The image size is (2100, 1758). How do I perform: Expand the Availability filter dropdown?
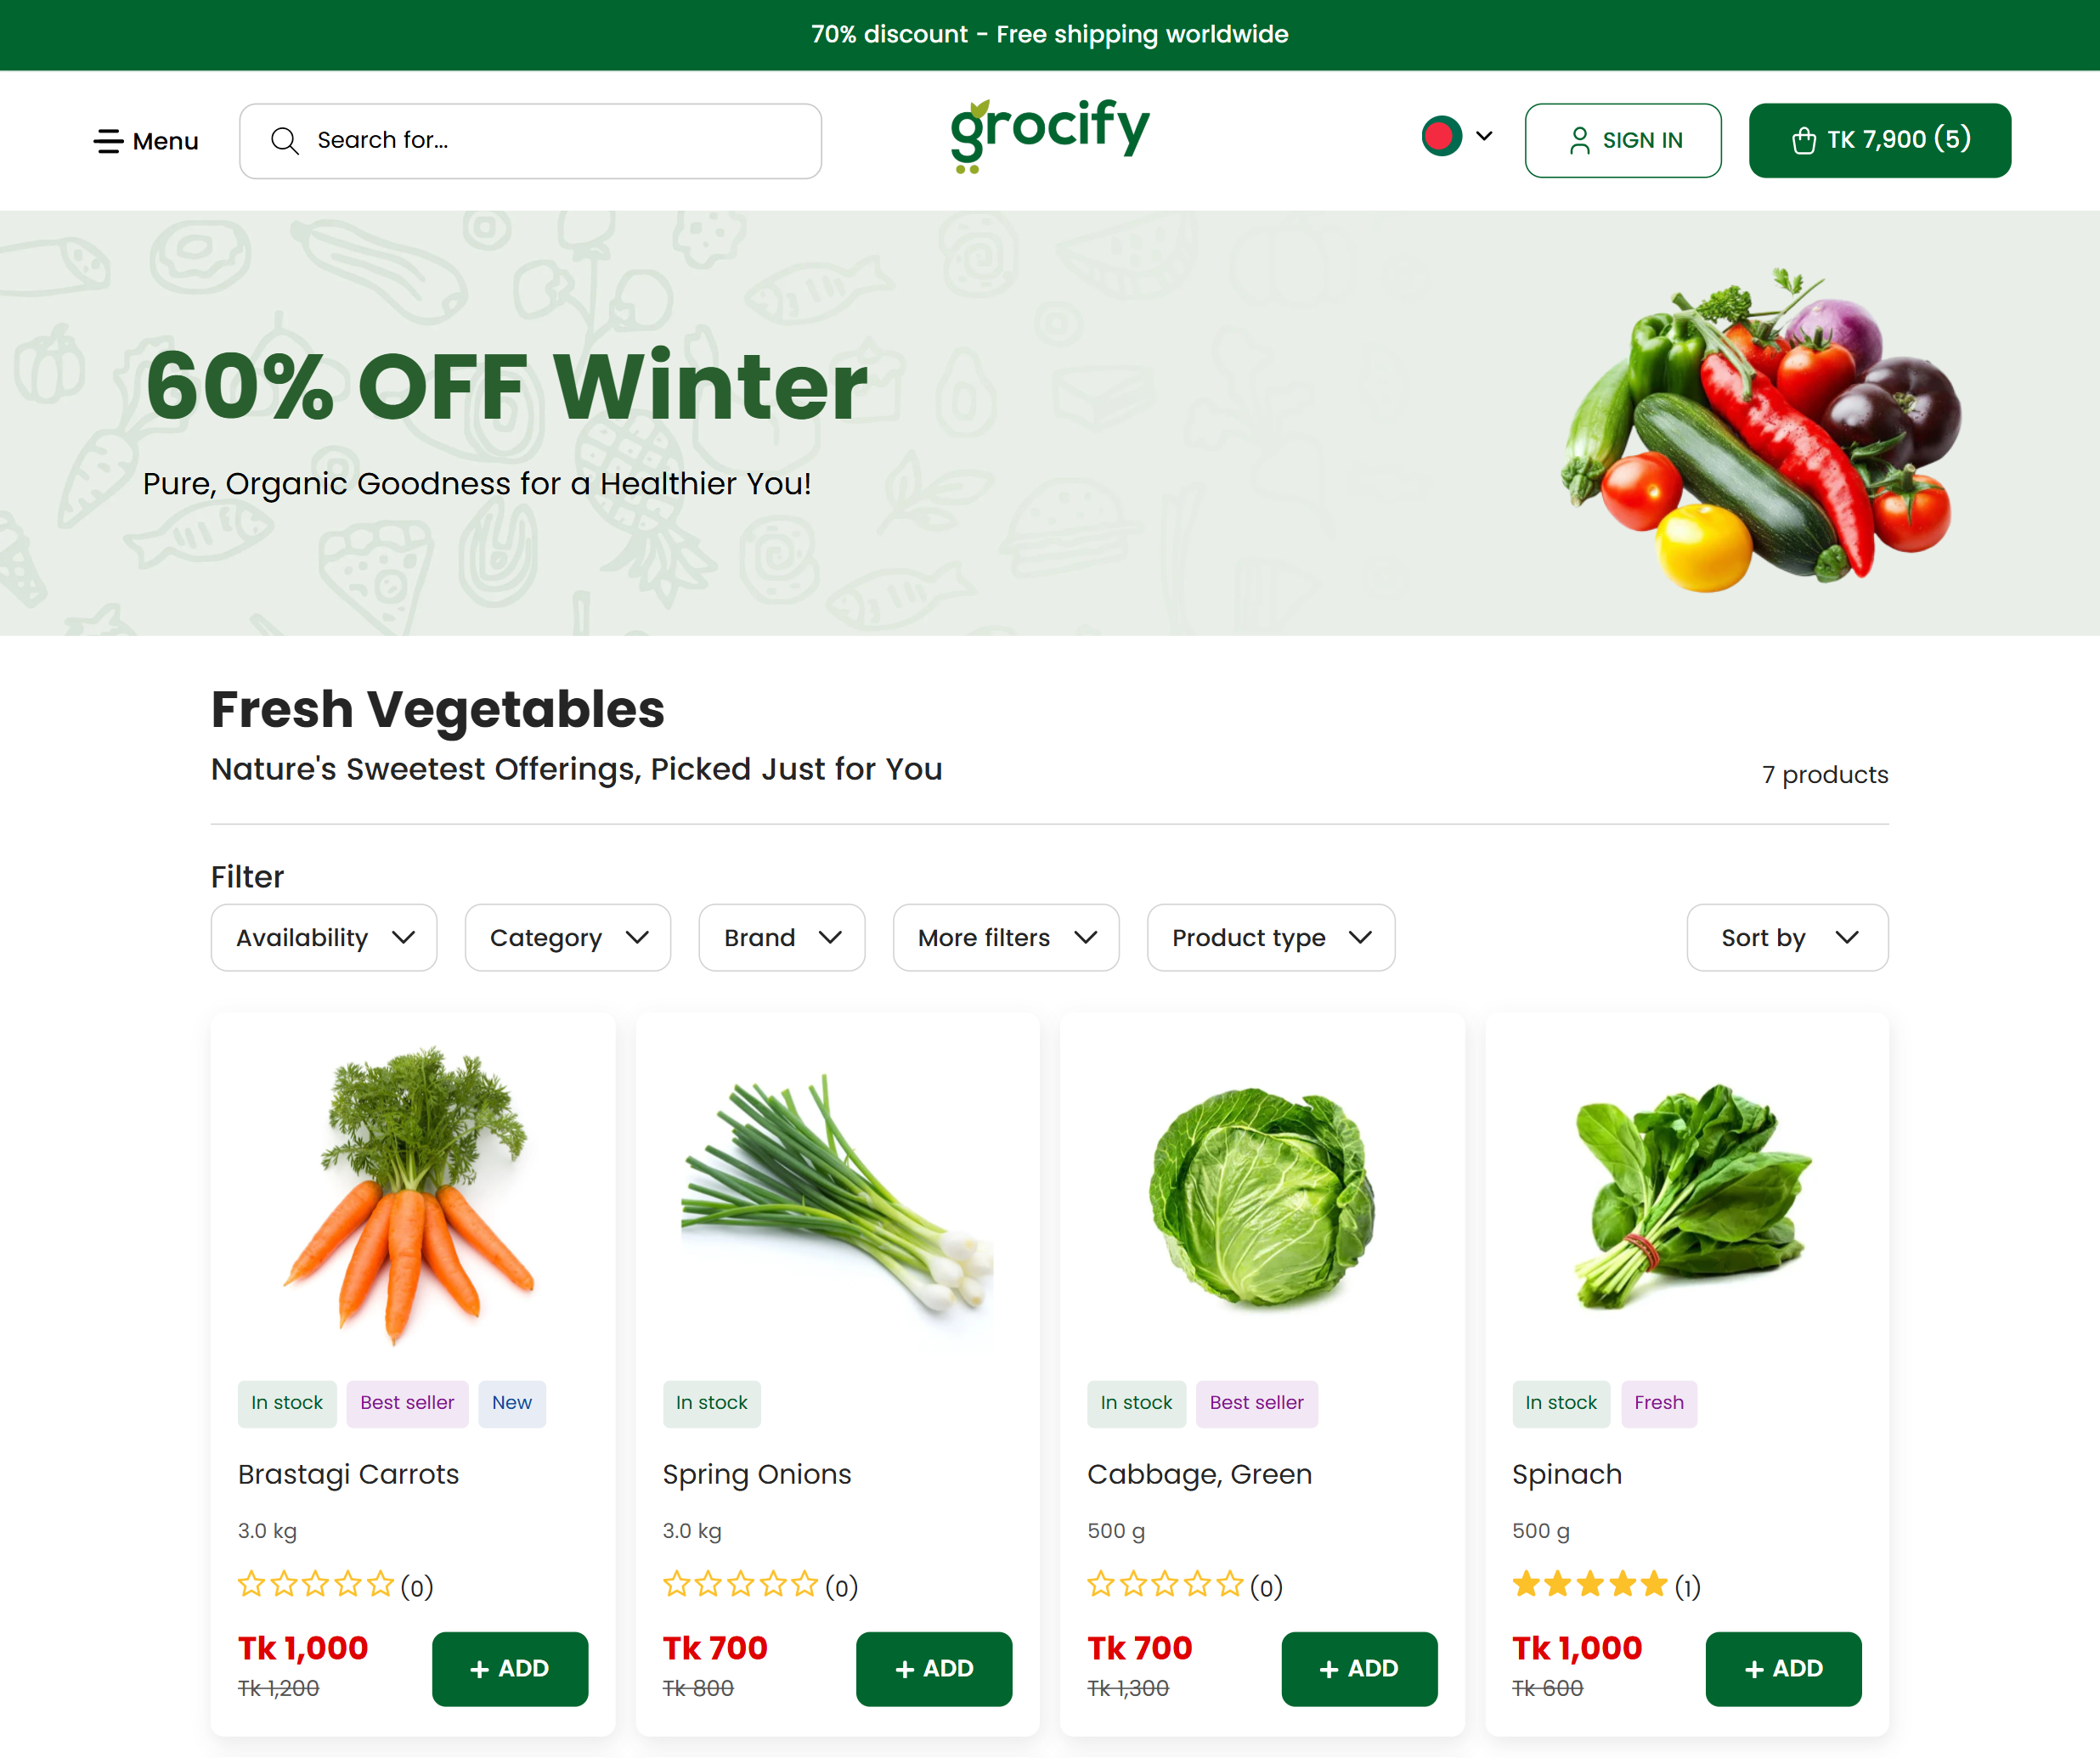click(323, 937)
